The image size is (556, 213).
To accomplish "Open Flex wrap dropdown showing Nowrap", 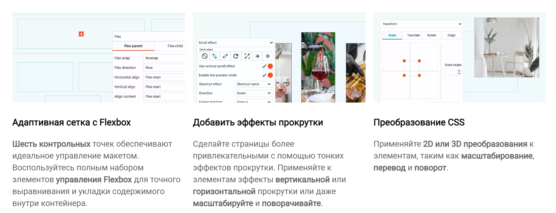I will point(164,58).
